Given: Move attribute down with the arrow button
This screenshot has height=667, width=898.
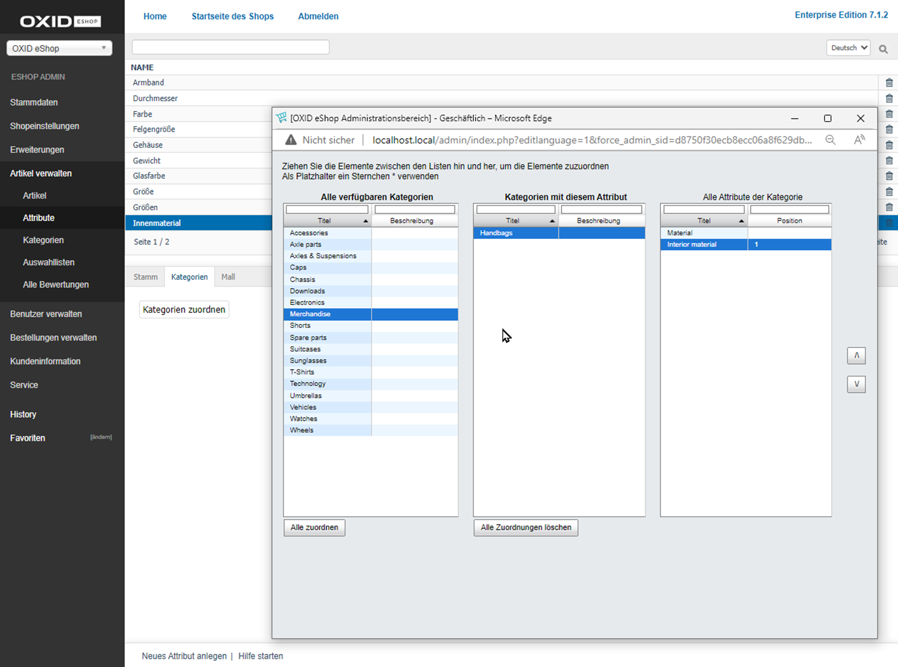Looking at the screenshot, I should [857, 384].
